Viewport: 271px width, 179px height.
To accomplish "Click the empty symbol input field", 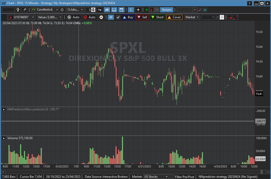I will pyautogui.click(x=8, y=10).
